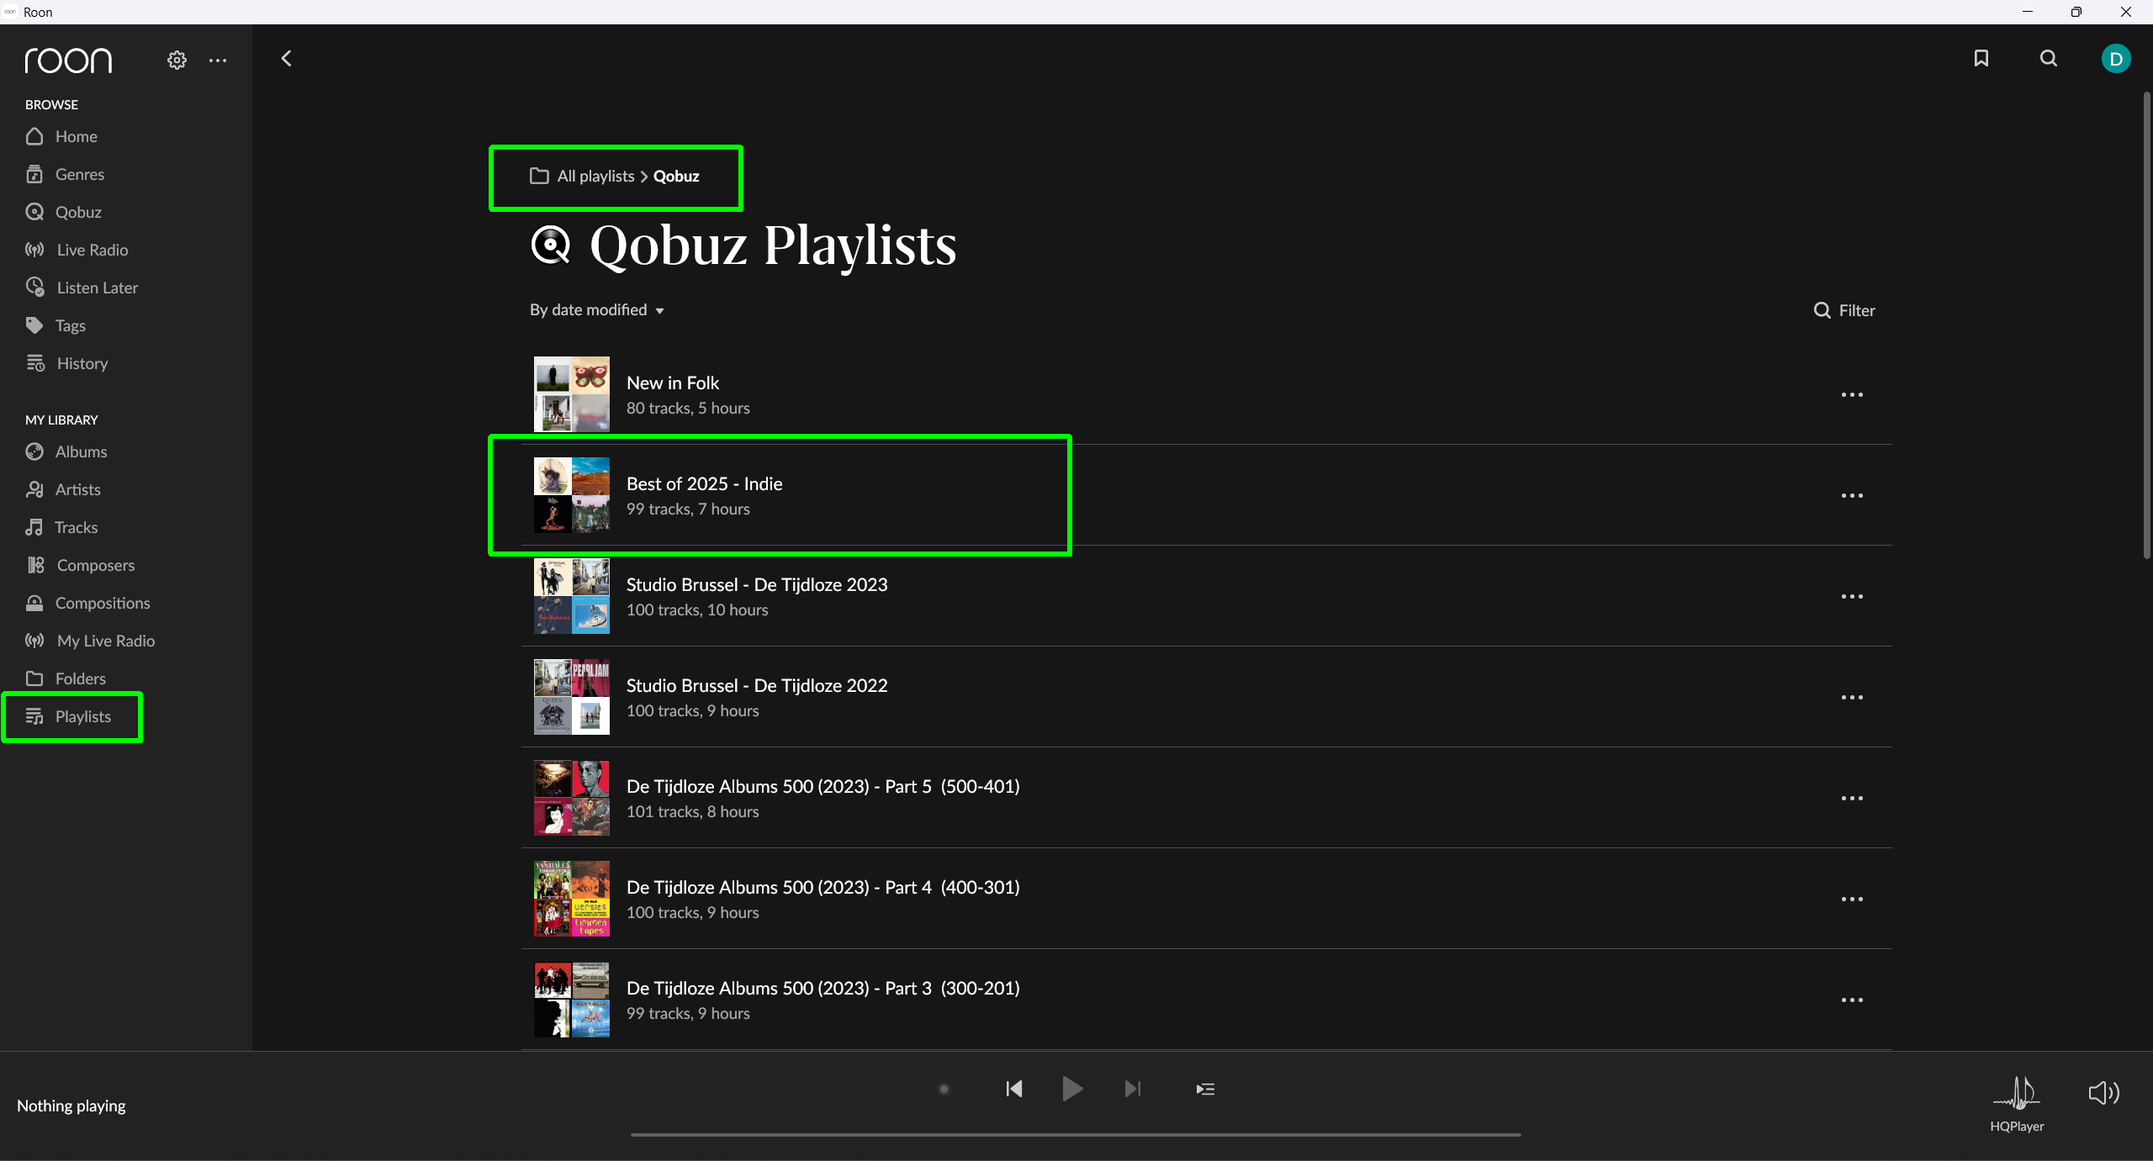
Task: Open Roon settings gear icon
Action: coord(177,61)
